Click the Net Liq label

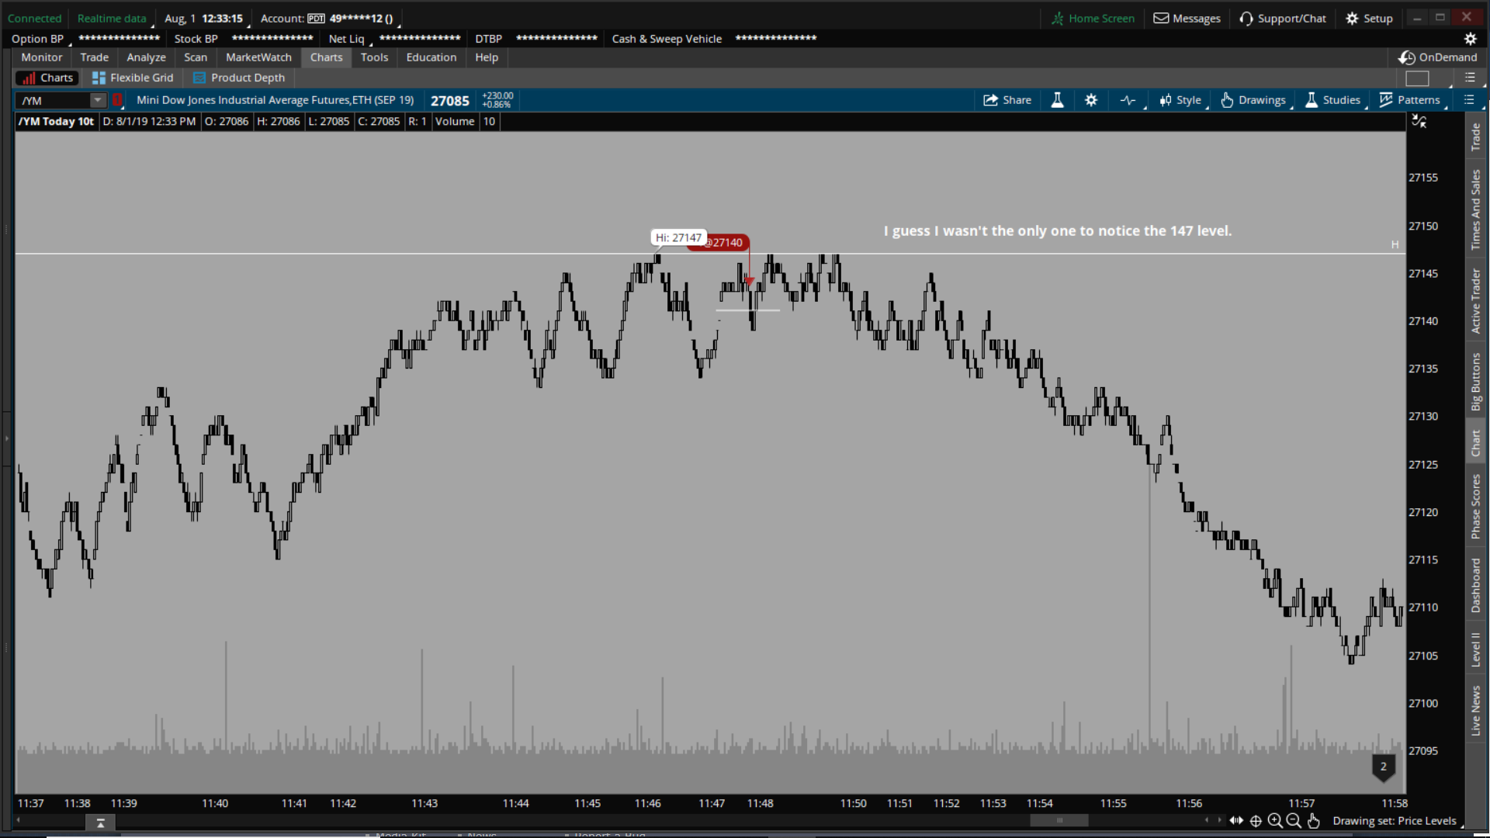(346, 39)
